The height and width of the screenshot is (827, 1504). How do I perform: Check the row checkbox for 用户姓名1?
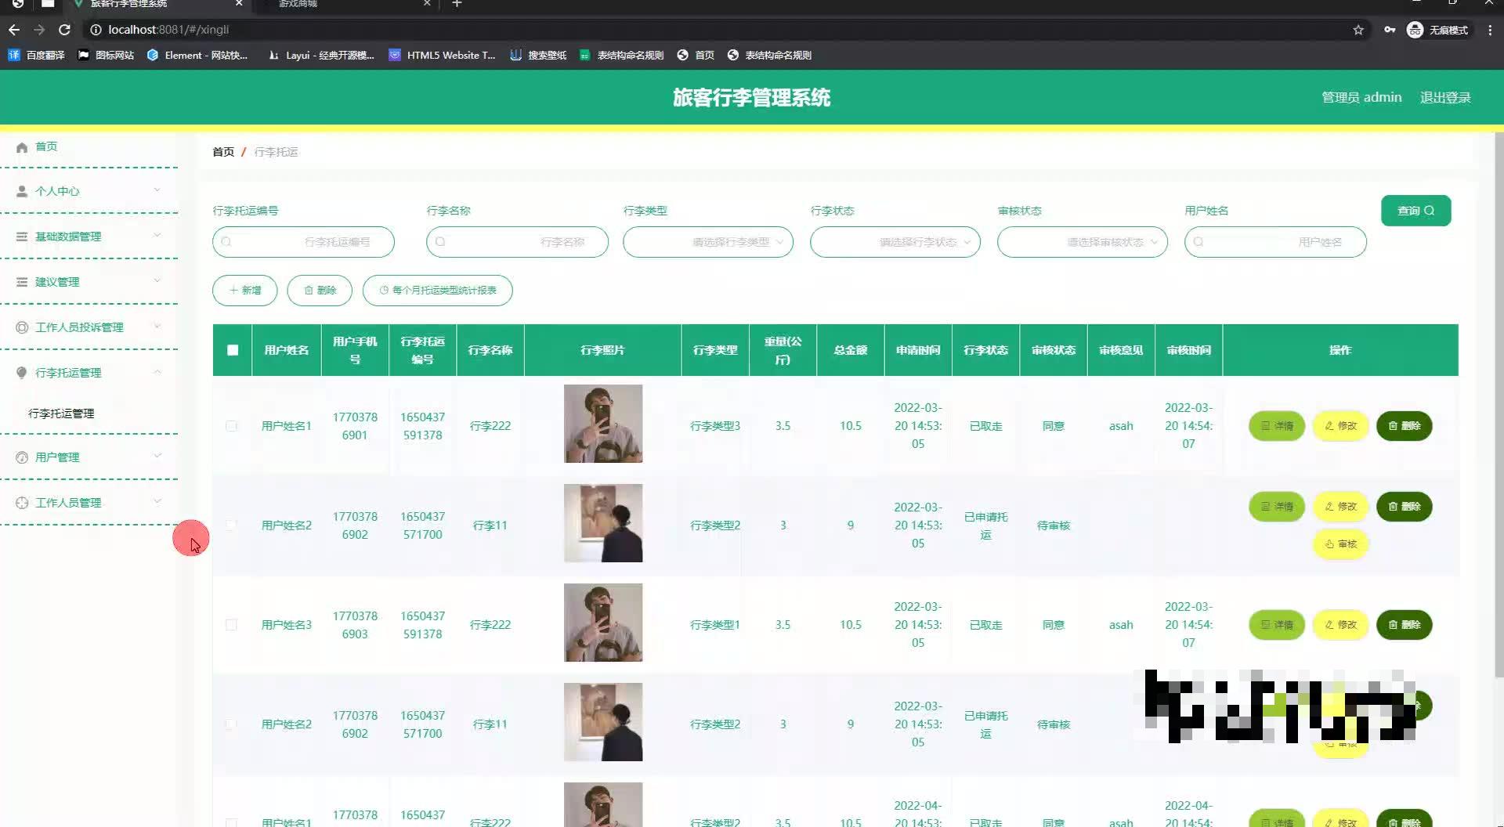click(232, 427)
